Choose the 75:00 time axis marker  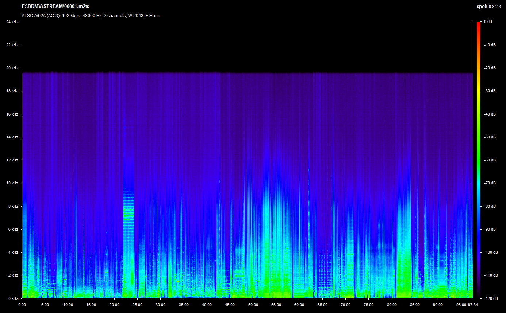[368, 305]
